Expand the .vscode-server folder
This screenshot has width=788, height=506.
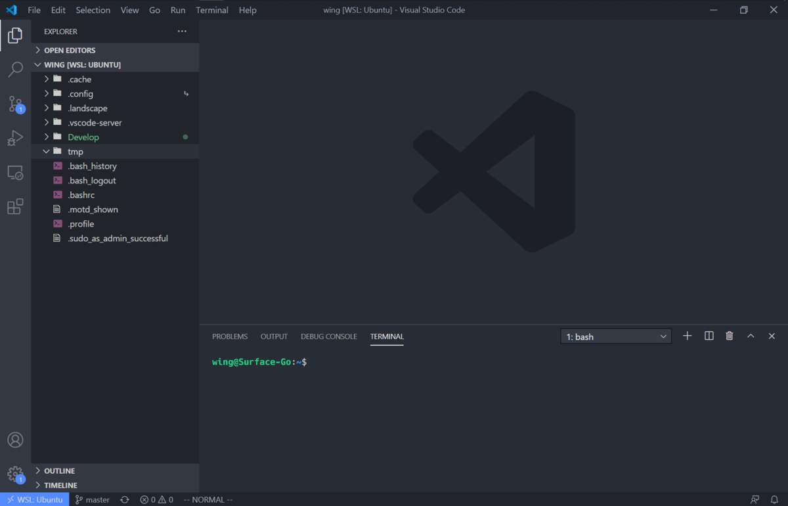(x=115, y=122)
